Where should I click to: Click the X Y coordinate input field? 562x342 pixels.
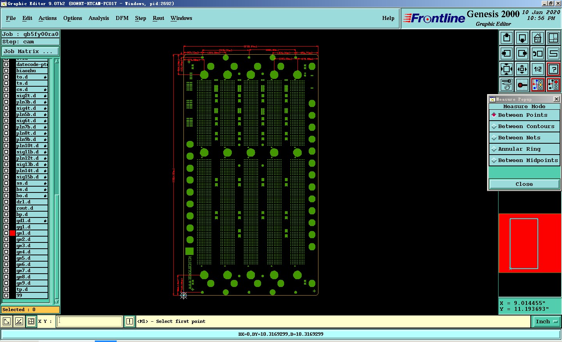click(x=90, y=321)
